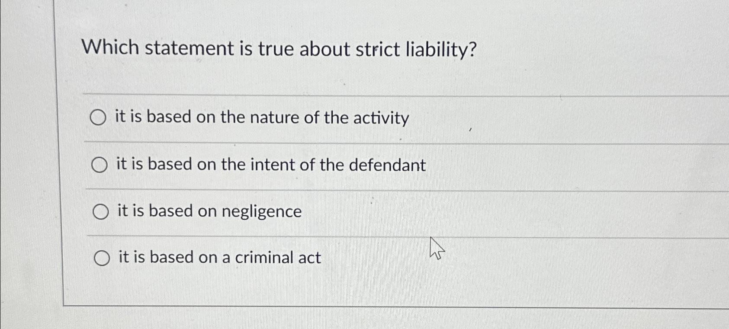Click the row containing the first option

(303, 117)
